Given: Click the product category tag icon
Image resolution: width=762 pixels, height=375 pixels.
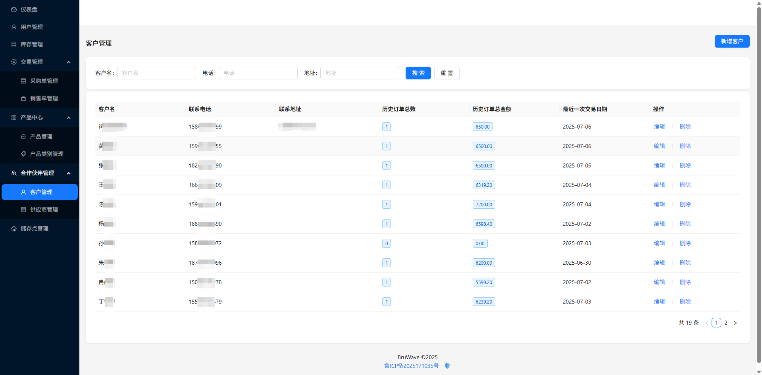Looking at the screenshot, I should coord(23,154).
